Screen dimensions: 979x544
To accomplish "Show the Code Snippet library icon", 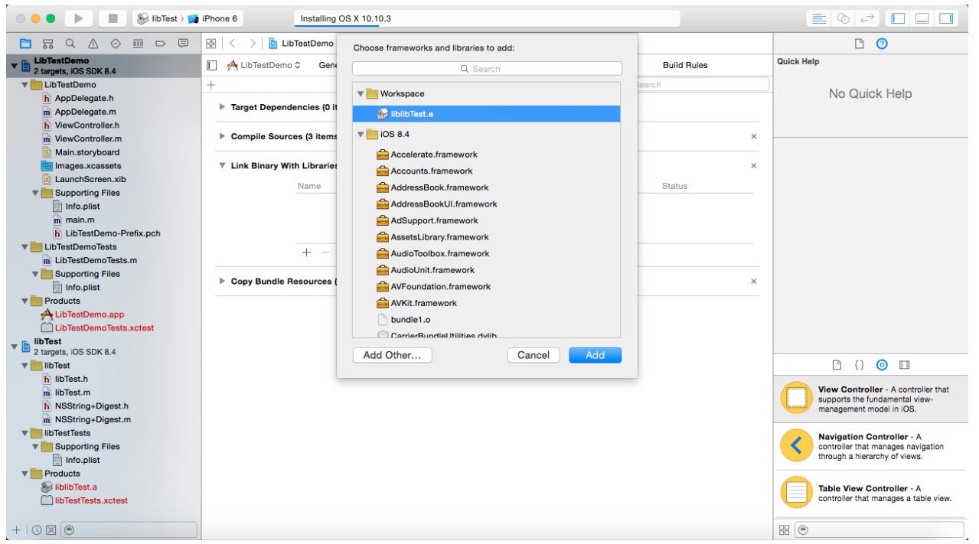I will 860,365.
